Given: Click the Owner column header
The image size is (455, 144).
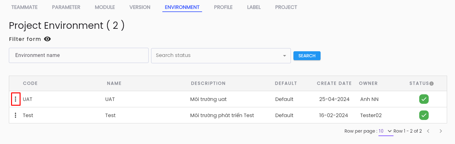Looking at the screenshot, I should point(368,84).
